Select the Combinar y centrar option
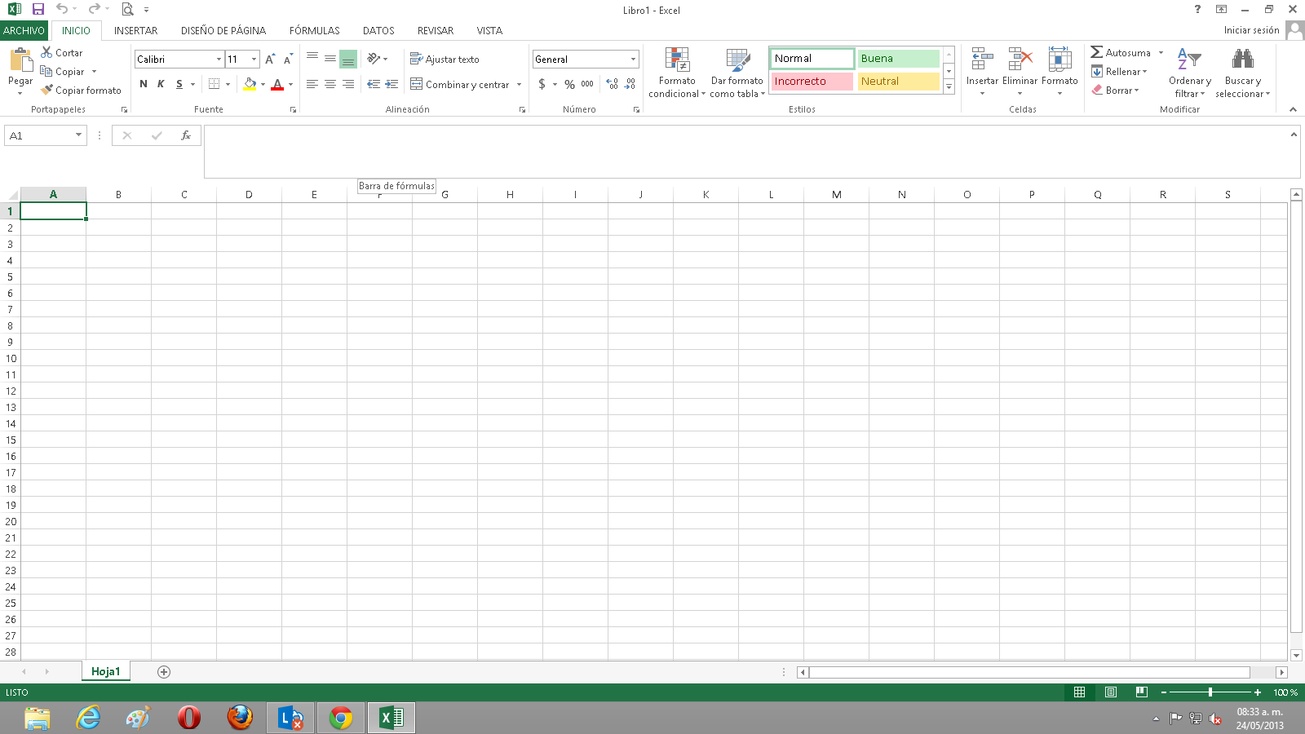The height and width of the screenshot is (734, 1305). point(463,85)
